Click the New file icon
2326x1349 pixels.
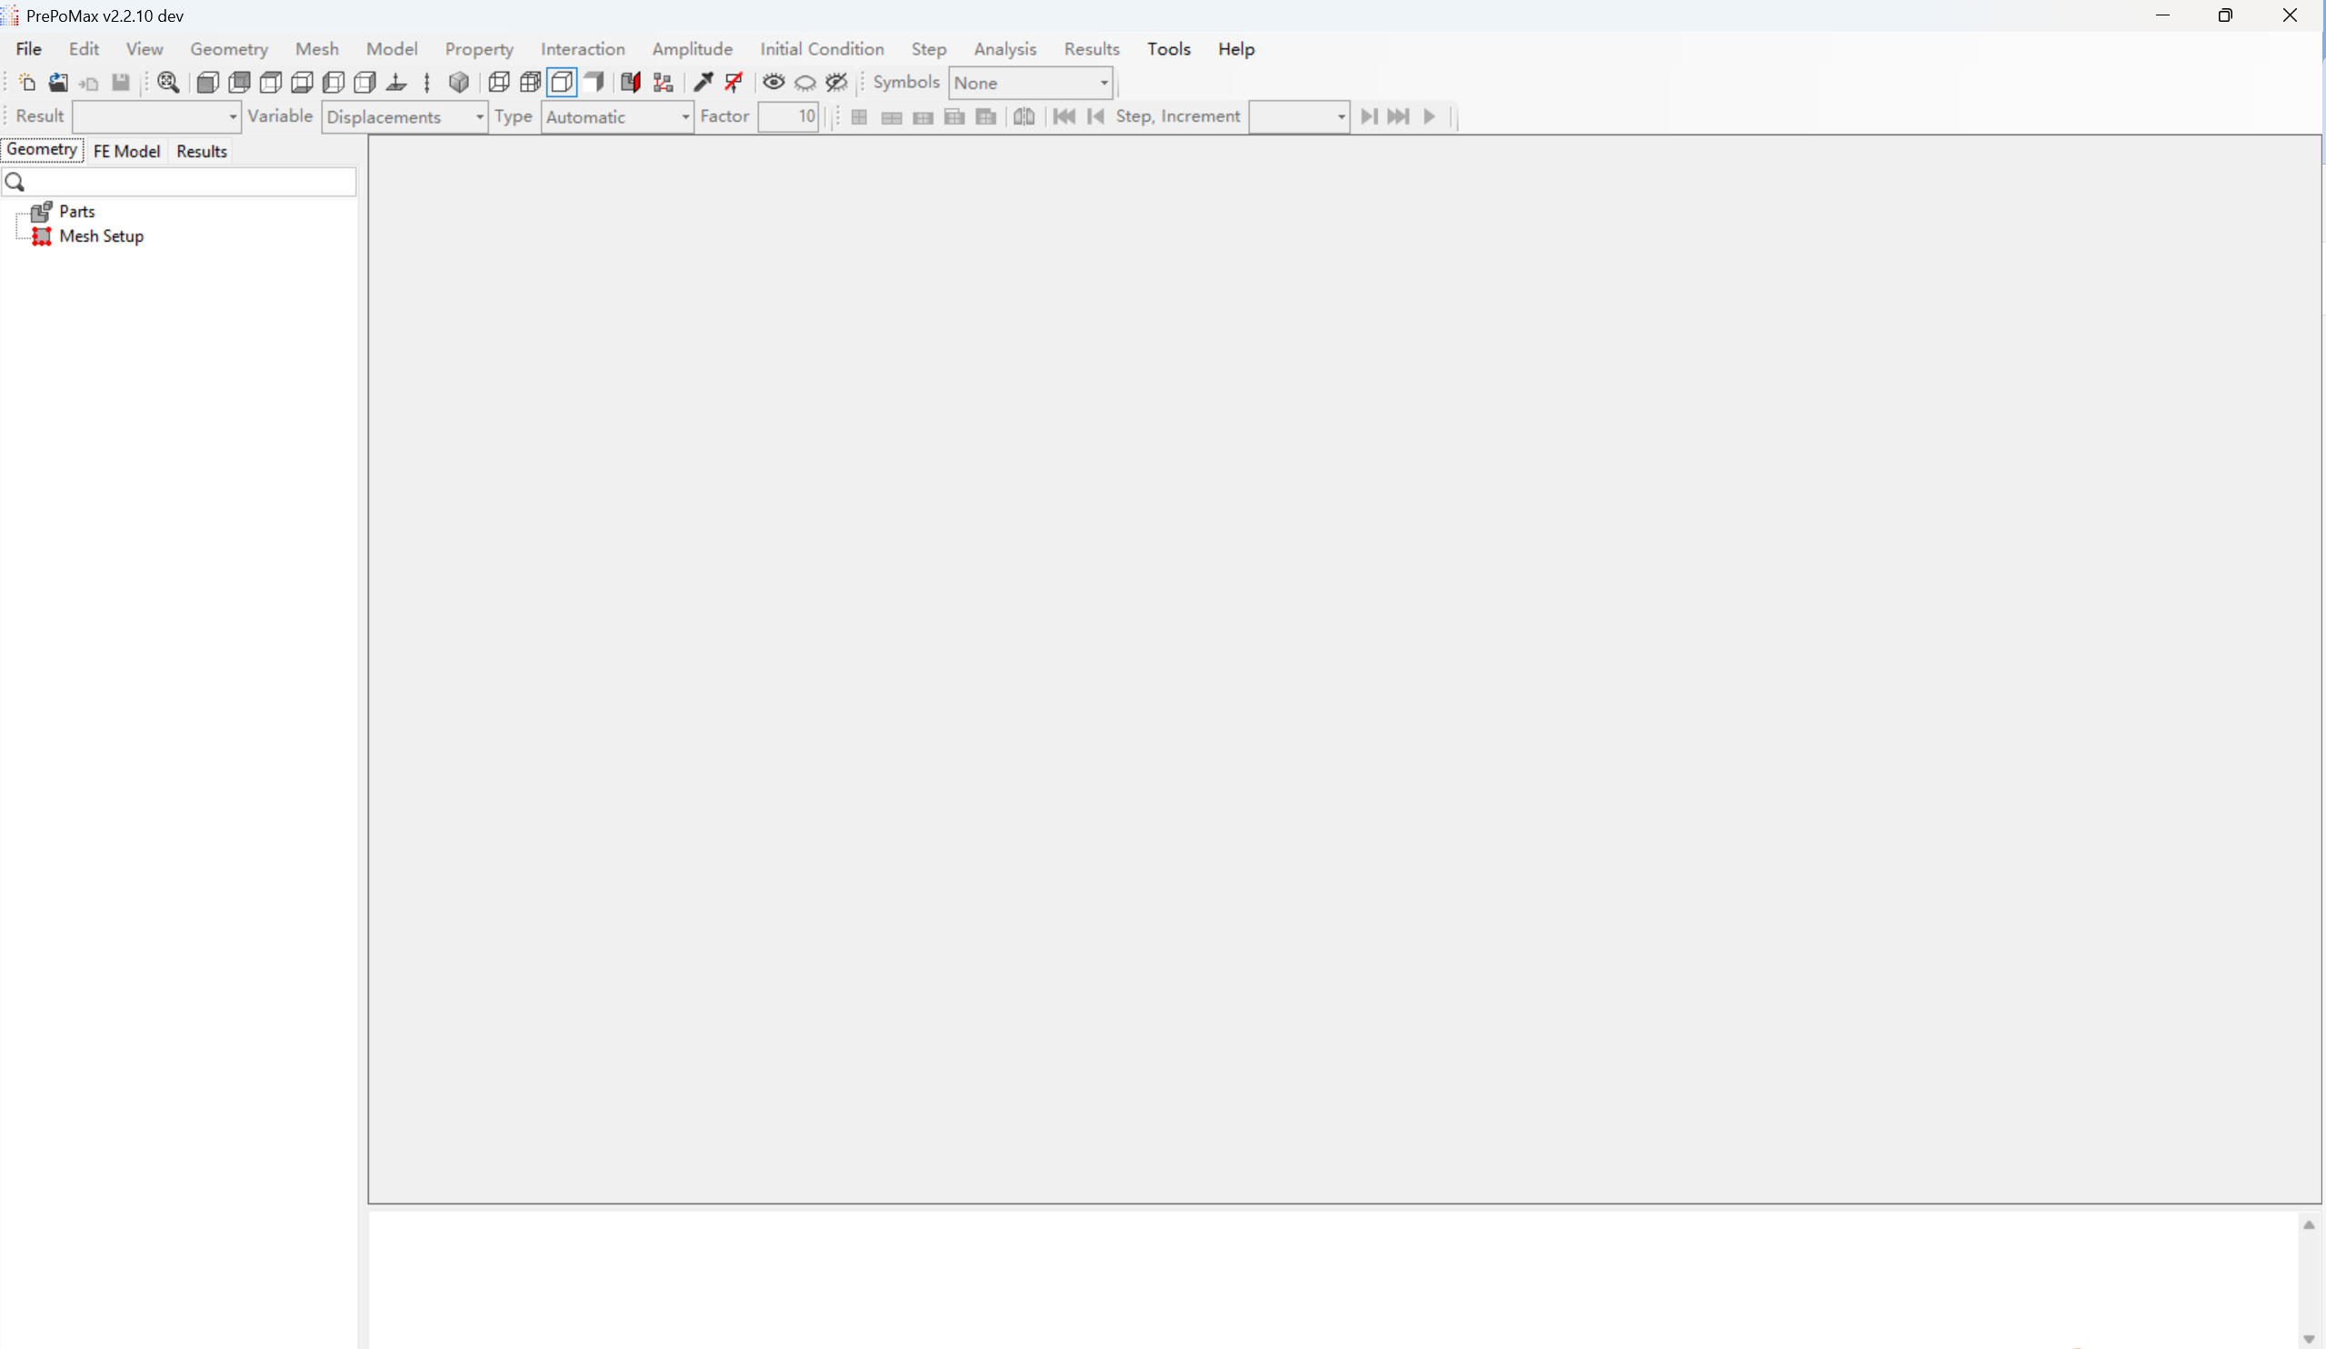tap(26, 83)
